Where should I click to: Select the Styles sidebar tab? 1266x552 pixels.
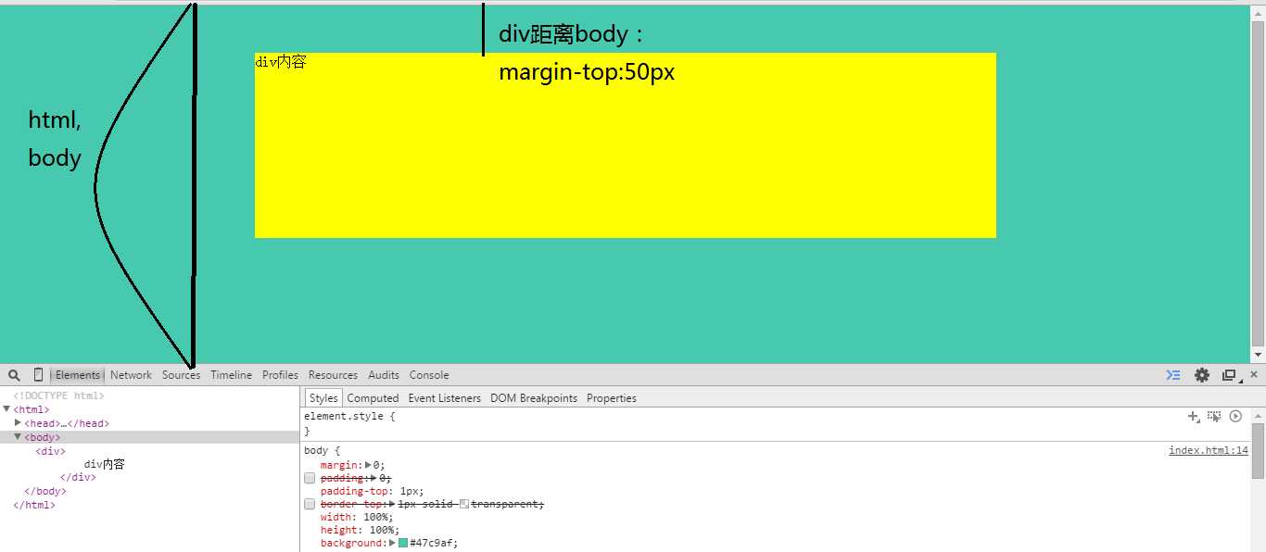(323, 398)
